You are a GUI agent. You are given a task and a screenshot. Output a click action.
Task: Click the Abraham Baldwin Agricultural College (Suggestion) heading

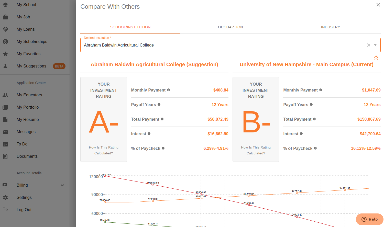154,64
